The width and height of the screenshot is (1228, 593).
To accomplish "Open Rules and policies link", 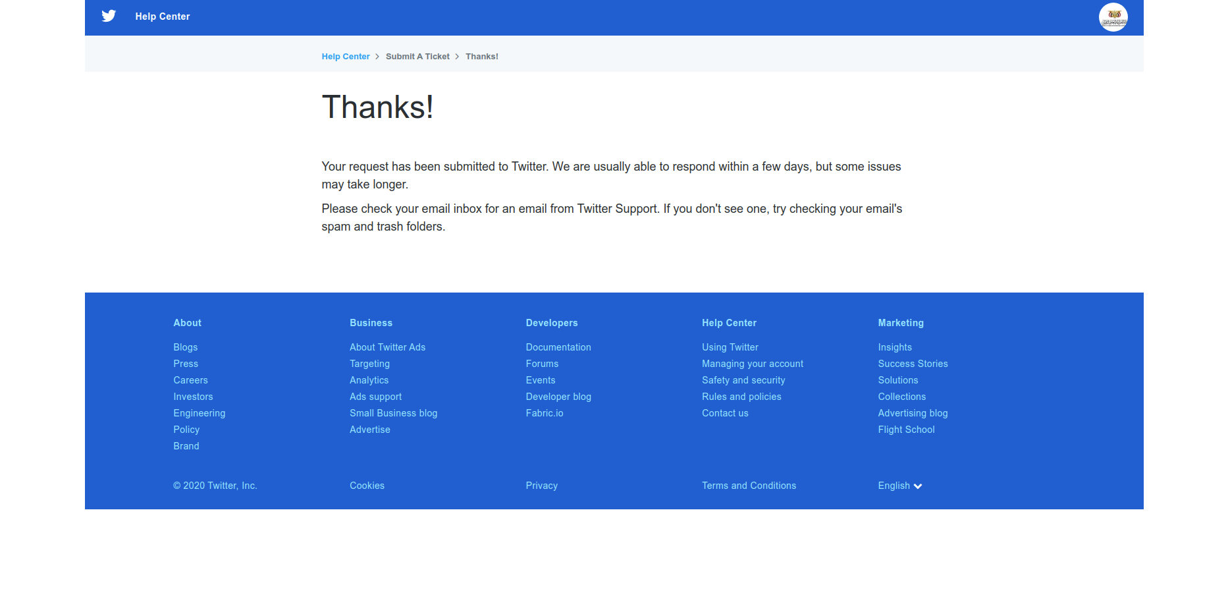I will [x=741, y=397].
